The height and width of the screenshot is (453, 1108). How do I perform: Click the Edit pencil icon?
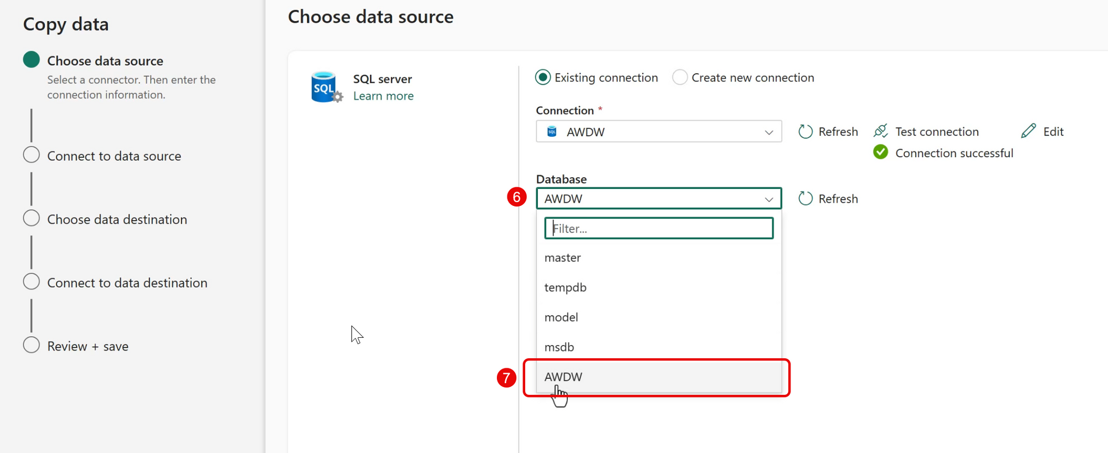[1028, 131]
